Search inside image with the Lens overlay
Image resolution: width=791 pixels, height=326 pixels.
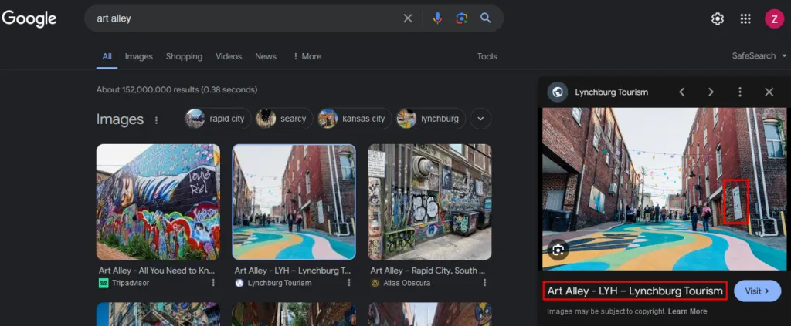coord(558,250)
